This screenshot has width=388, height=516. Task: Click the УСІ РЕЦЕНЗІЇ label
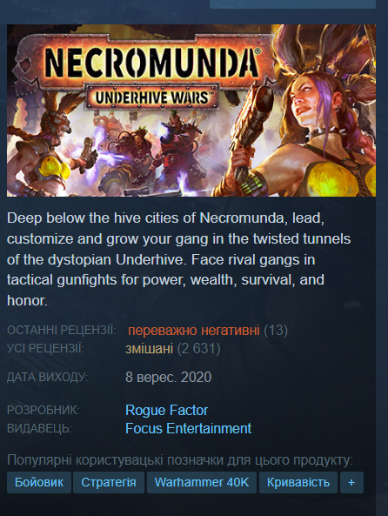coord(45,349)
